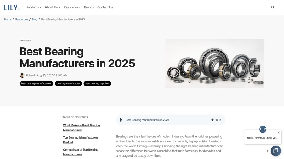Expand the Products menu
Viewport: 284px width, 159px height.
[34, 7]
